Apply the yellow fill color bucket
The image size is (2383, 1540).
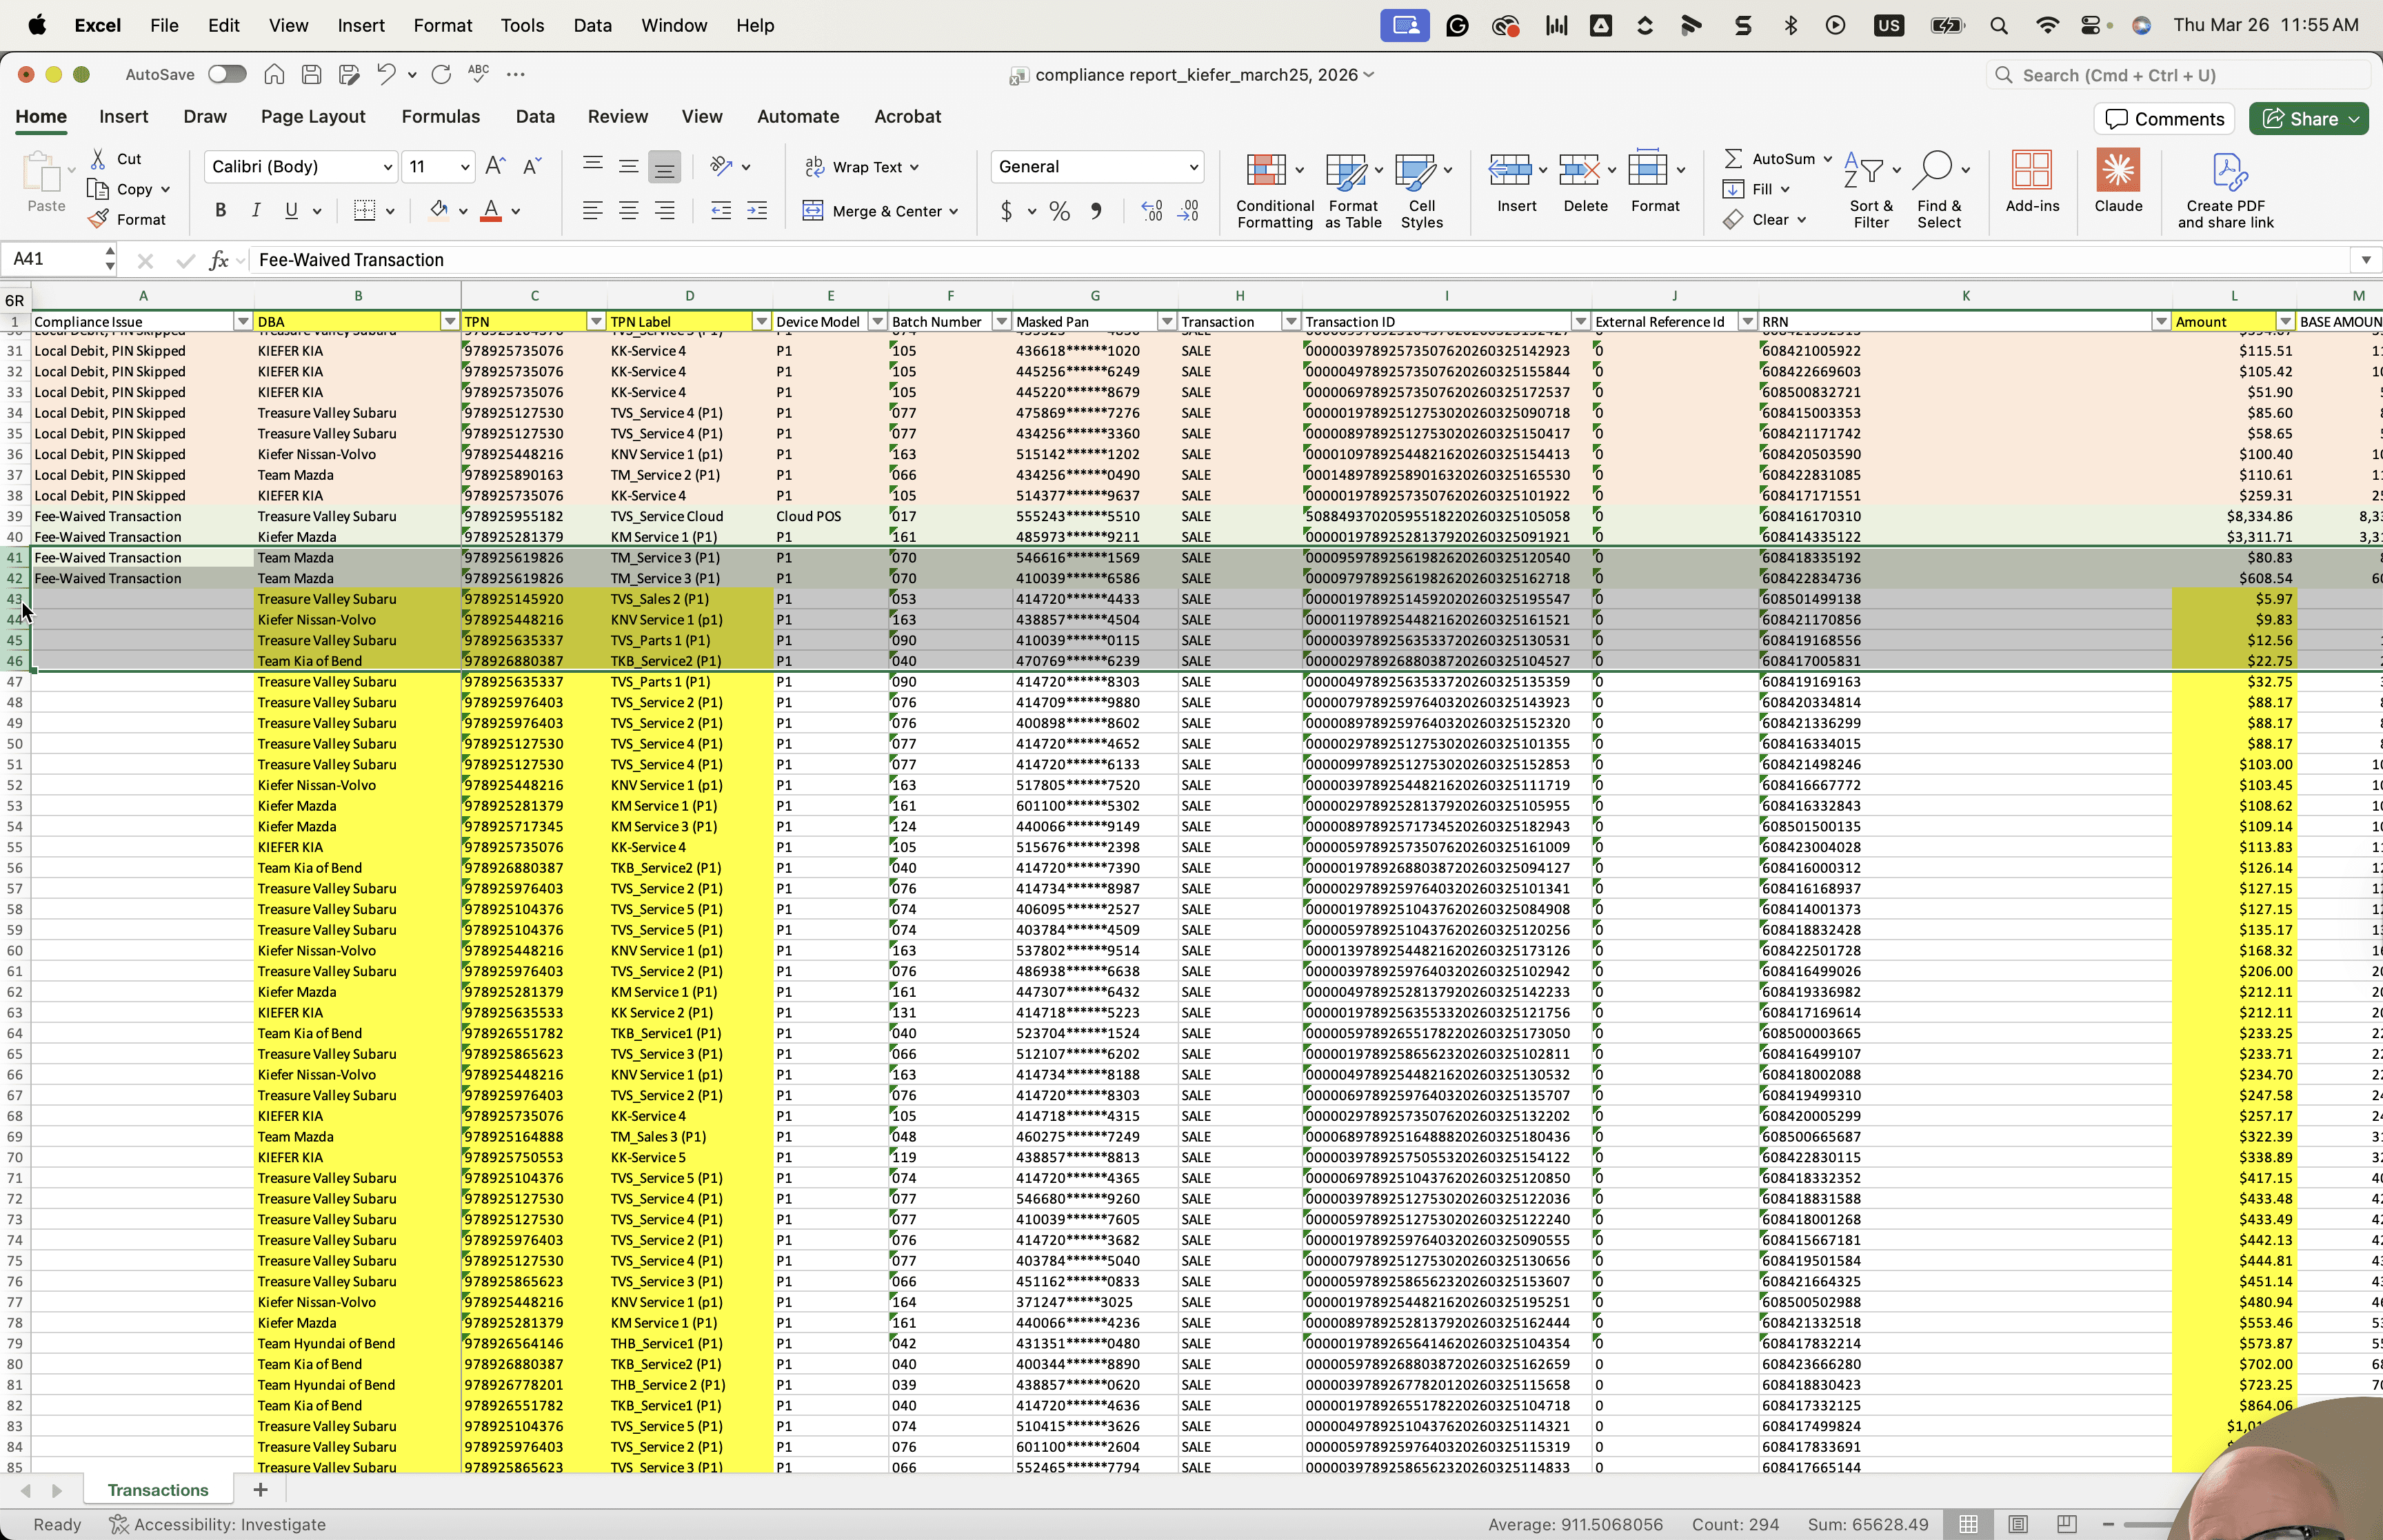(x=438, y=211)
